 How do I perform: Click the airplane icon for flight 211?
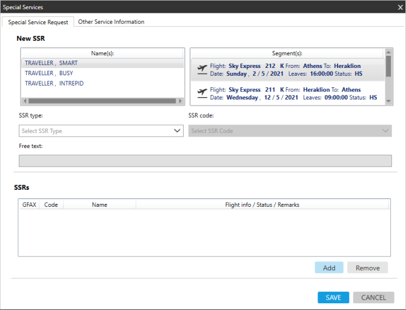click(x=202, y=93)
